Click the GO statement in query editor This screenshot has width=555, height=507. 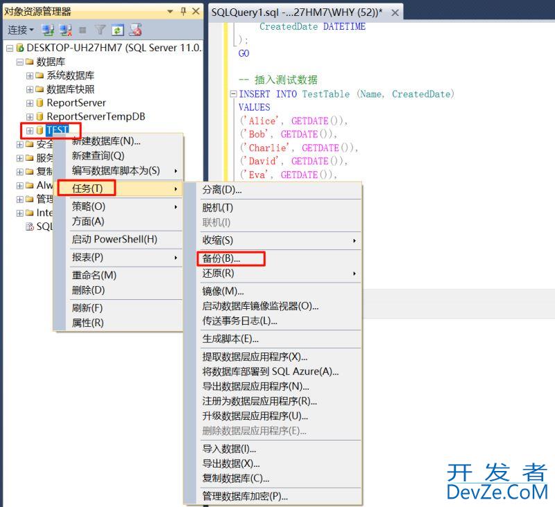244,54
